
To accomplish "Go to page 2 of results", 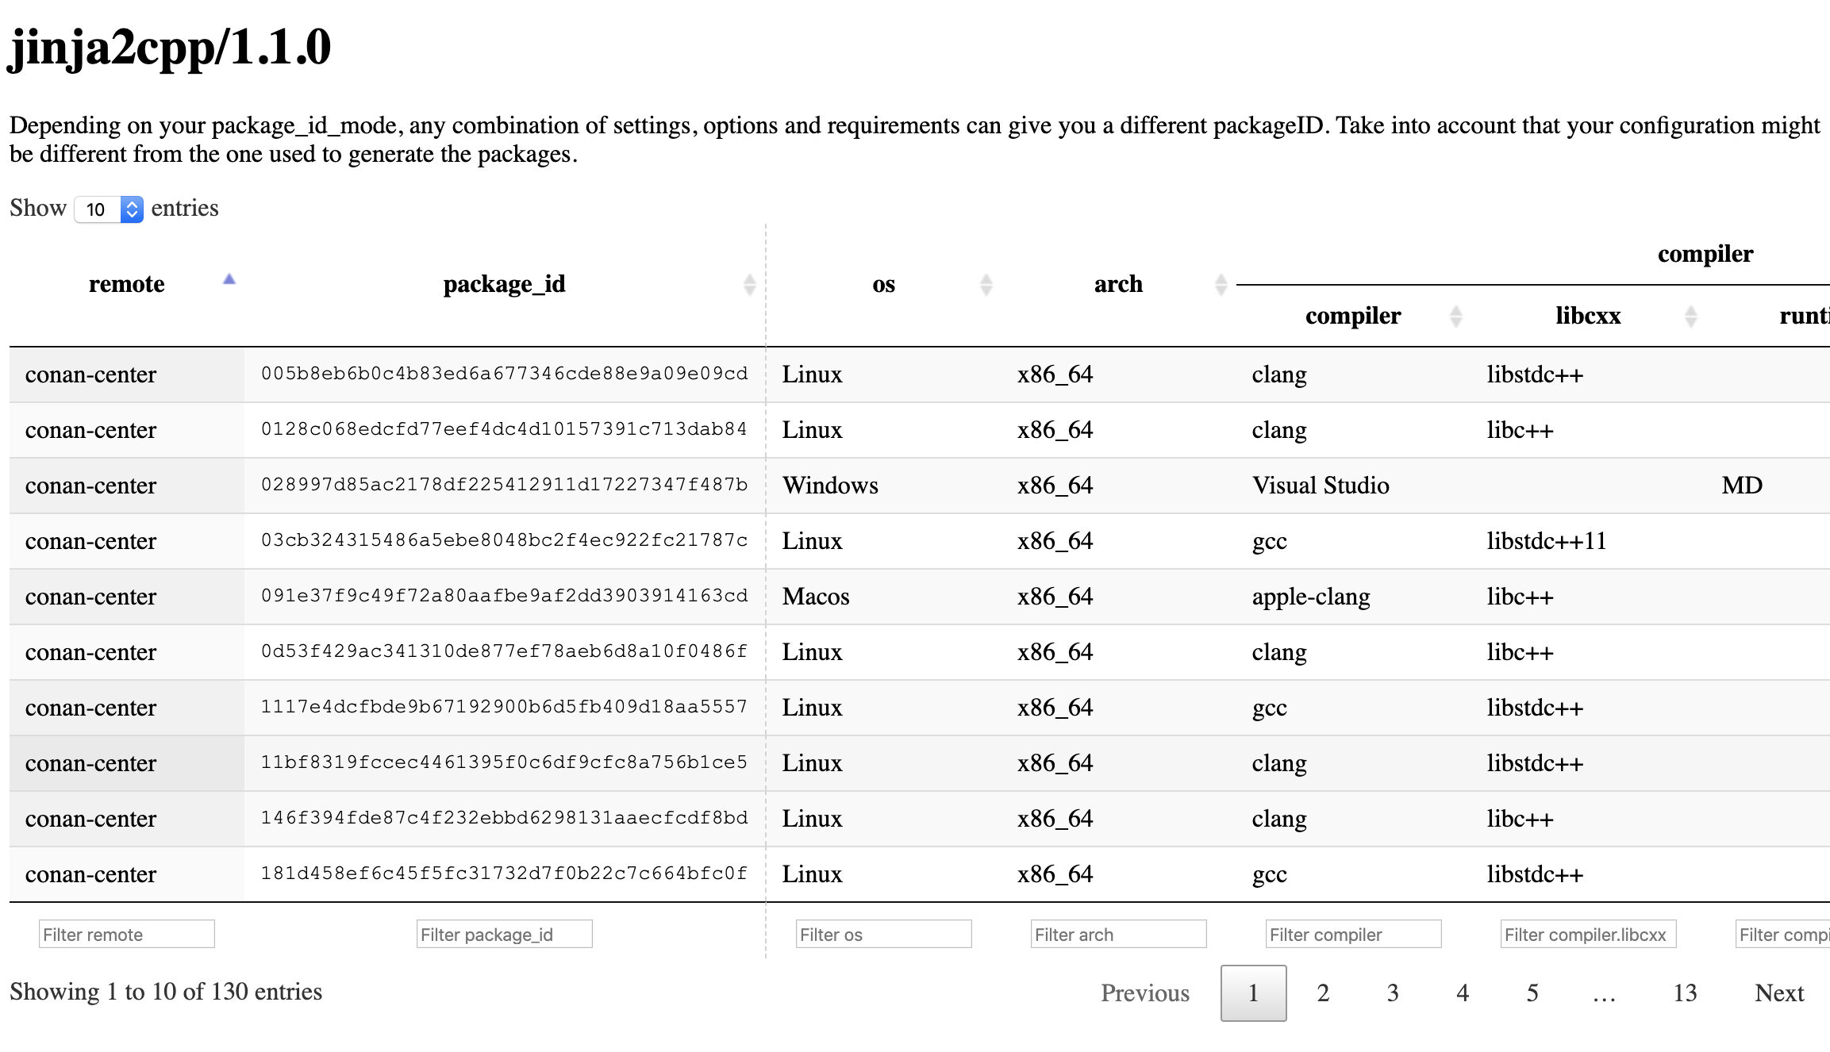I will (x=1323, y=993).
